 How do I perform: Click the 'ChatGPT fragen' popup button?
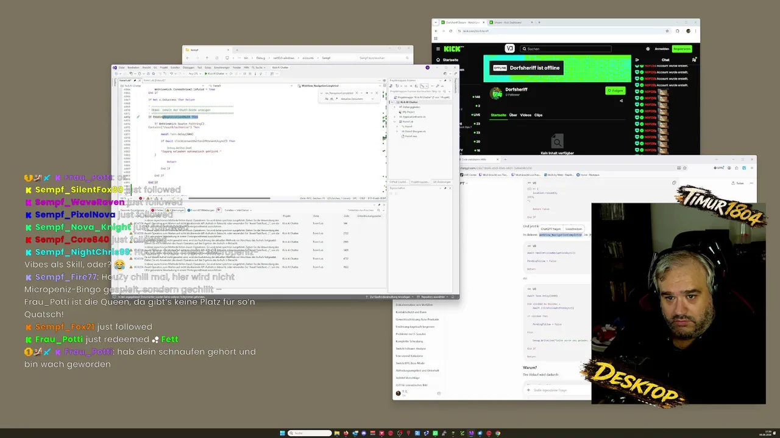click(551, 229)
